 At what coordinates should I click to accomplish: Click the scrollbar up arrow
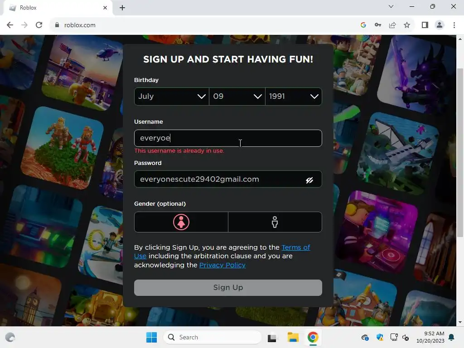tap(460, 39)
